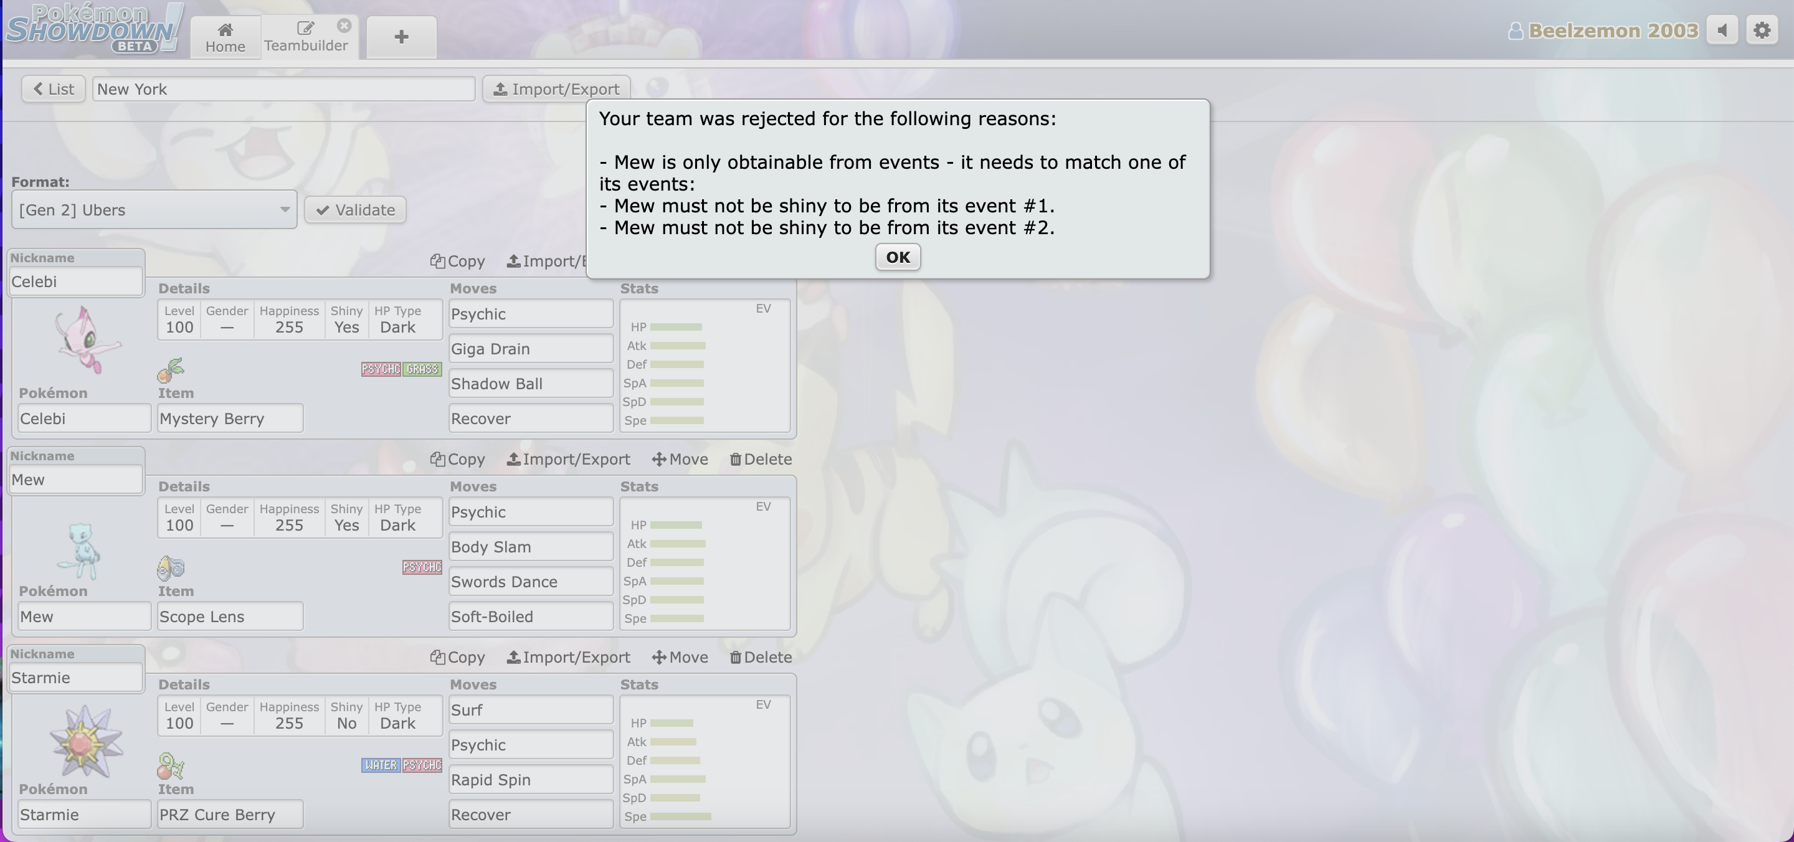This screenshot has width=1794, height=842.
Task: Open a new tab with plus button
Action: [401, 37]
